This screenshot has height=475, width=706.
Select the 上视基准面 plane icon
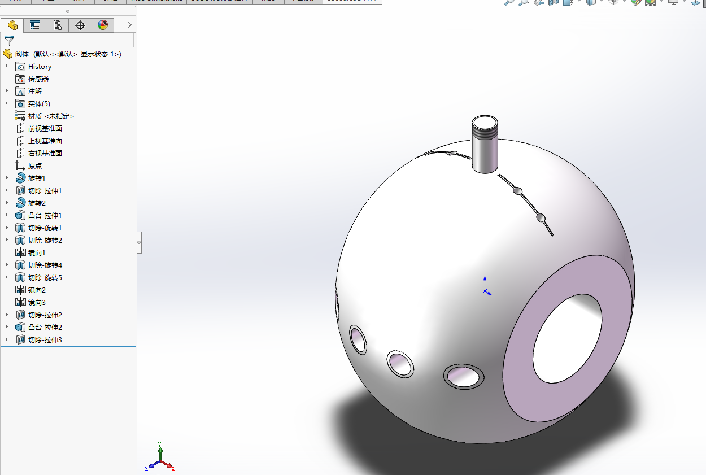tap(20, 141)
